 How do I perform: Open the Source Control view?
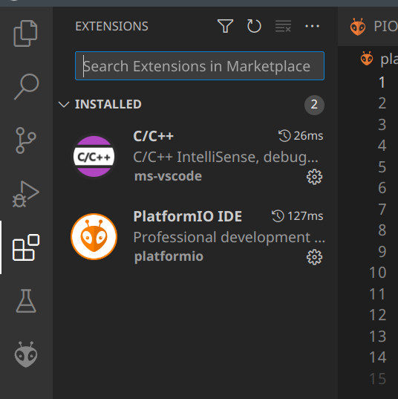(x=26, y=140)
